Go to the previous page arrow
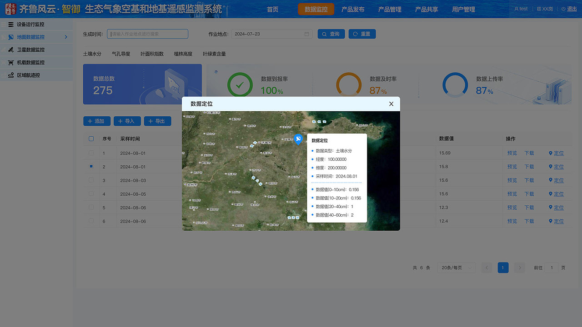Screen dimensions: 582x327 487,268
